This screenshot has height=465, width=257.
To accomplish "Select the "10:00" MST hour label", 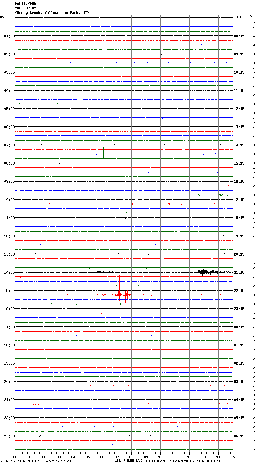I will click(x=9, y=200).
